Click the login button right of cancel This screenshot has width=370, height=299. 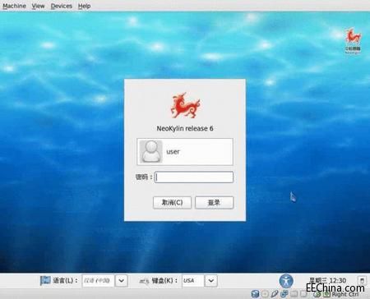tap(214, 203)
